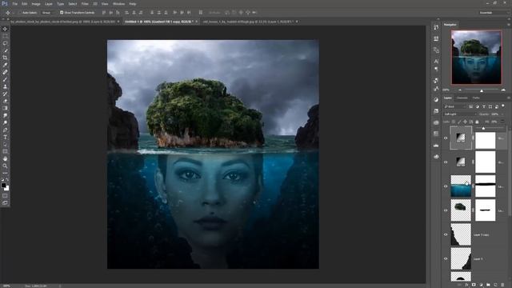Hide the second gradient fill layer
The image size is (512, 288).
446,162
